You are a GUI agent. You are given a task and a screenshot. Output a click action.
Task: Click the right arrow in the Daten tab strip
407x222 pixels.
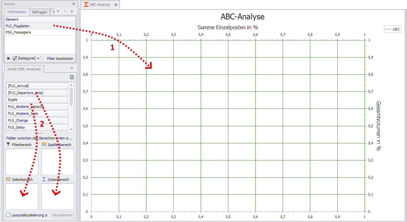72,12
